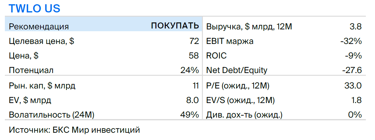Image resolution: width=375 pixels, height=140 pixels.
Task: Select the EV/S value 1.8
Action: 356,100
